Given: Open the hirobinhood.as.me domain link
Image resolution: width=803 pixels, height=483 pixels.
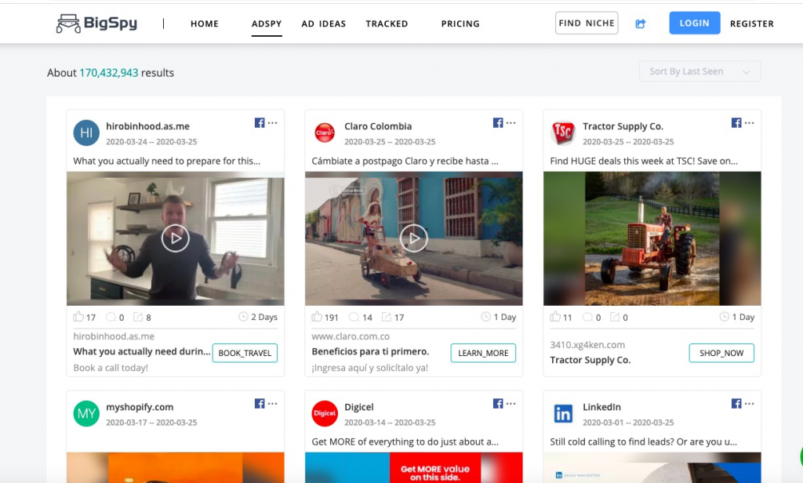Looking at the screenshot, I should (x=114, y=336).
